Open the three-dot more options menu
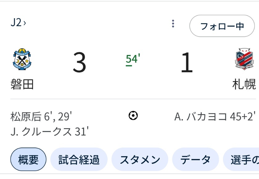The image size is (259, 179). point(173,24)
